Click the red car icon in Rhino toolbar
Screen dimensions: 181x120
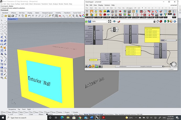click(60, 16)
